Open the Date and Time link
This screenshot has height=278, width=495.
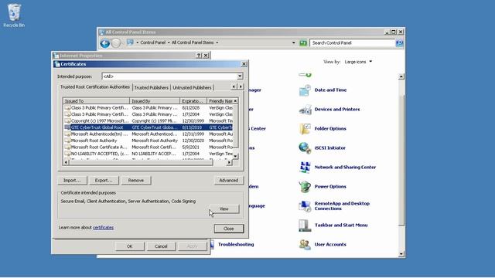[330, 90]
